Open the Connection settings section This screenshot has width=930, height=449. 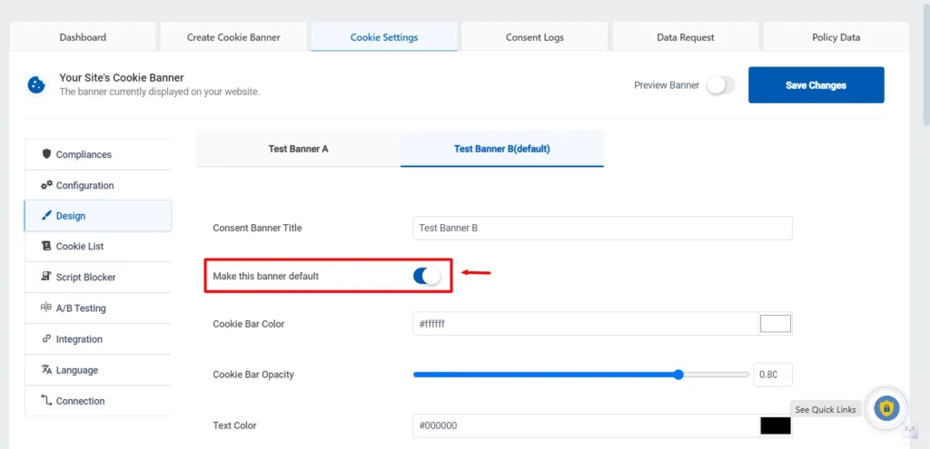click(x=80, y=401)
